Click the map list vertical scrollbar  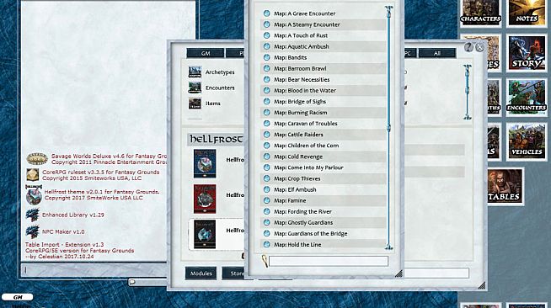click(x=388, y=128)
